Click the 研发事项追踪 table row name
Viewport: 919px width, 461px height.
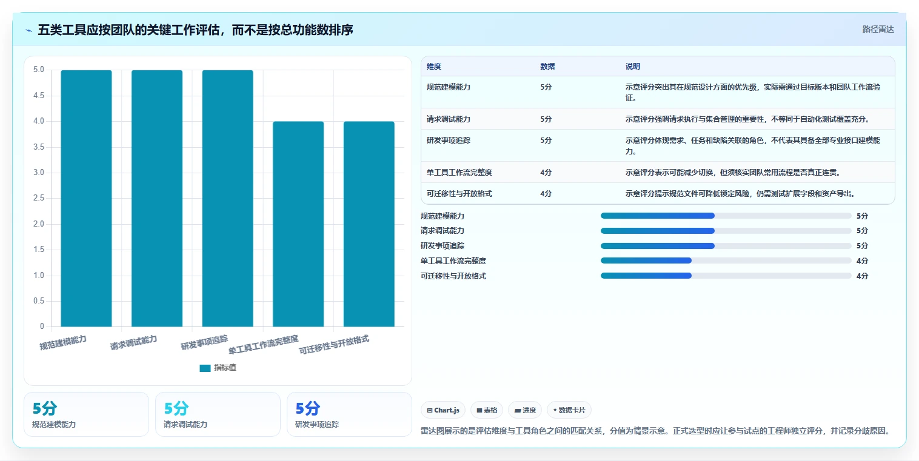pos(449,141)
